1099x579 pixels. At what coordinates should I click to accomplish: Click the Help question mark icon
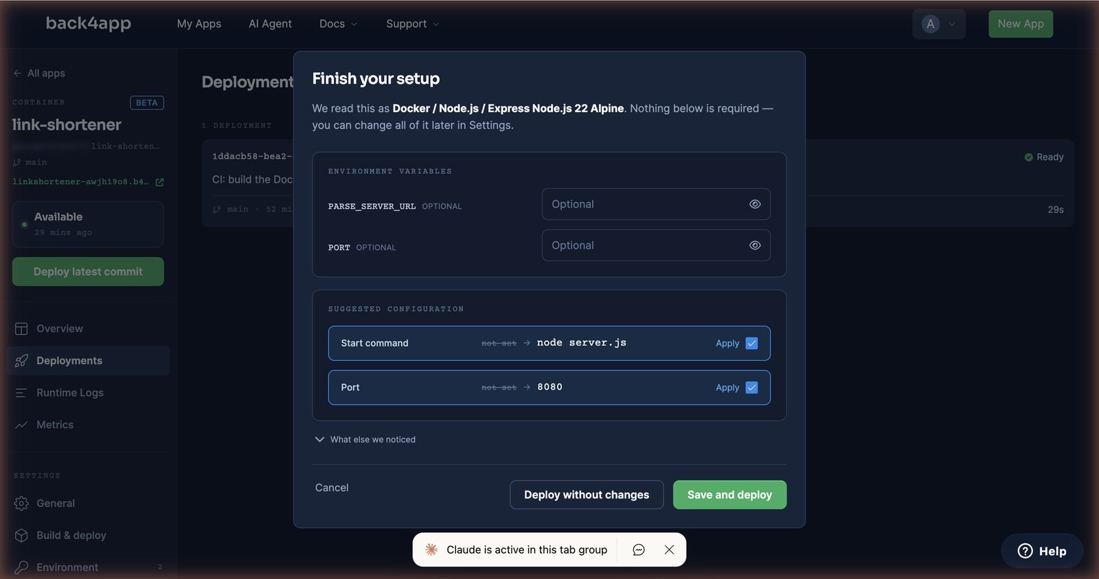point(1025,551)
